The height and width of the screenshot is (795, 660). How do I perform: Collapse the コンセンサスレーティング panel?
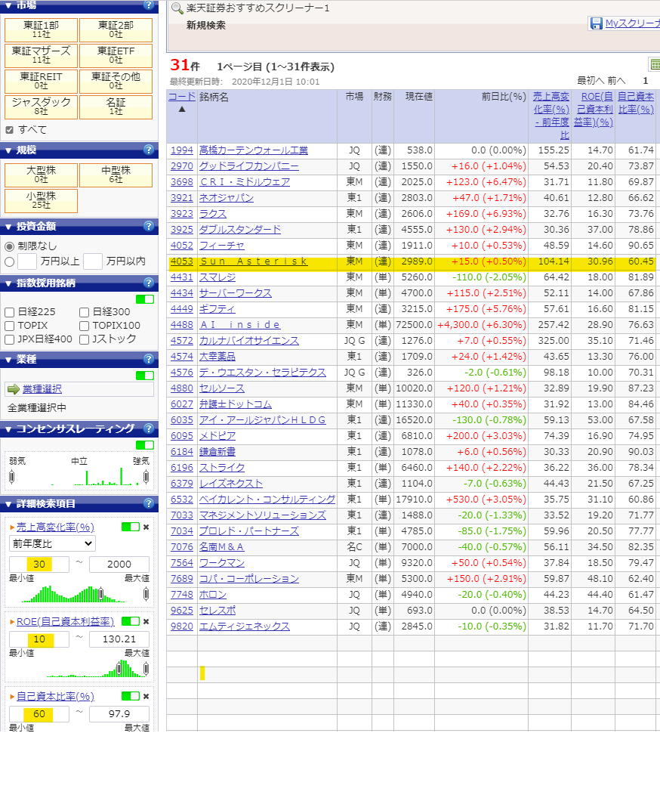[x=8, y=429]
